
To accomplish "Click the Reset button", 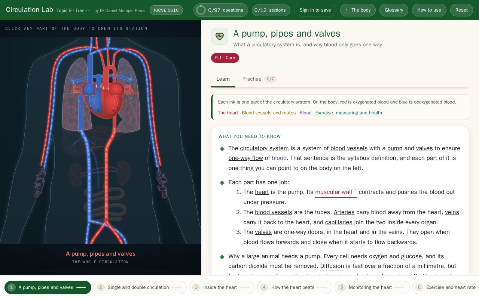I will pos(461,10).
